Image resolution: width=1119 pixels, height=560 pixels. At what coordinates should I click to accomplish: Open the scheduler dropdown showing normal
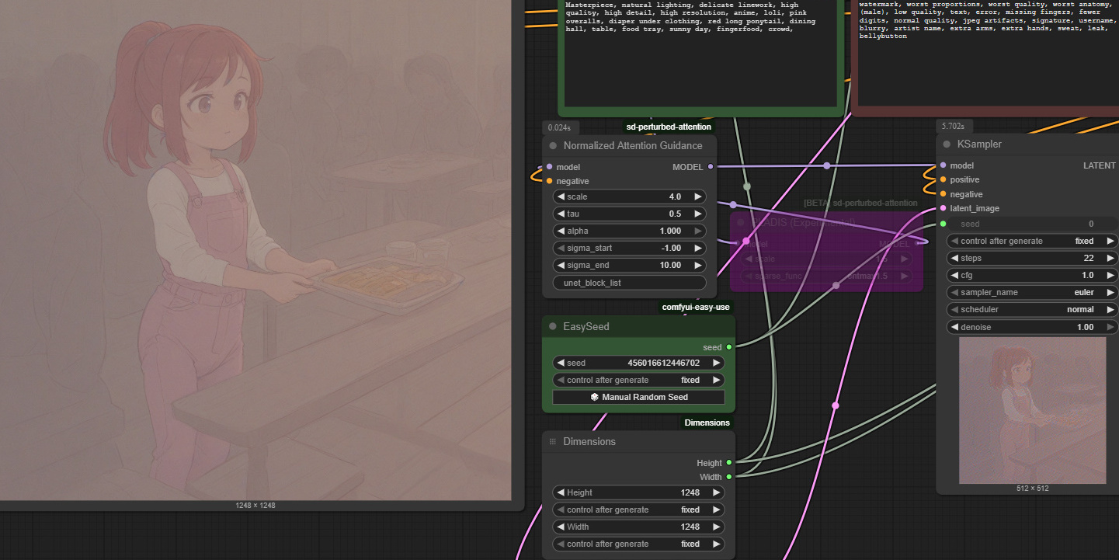click(1032, 309)
